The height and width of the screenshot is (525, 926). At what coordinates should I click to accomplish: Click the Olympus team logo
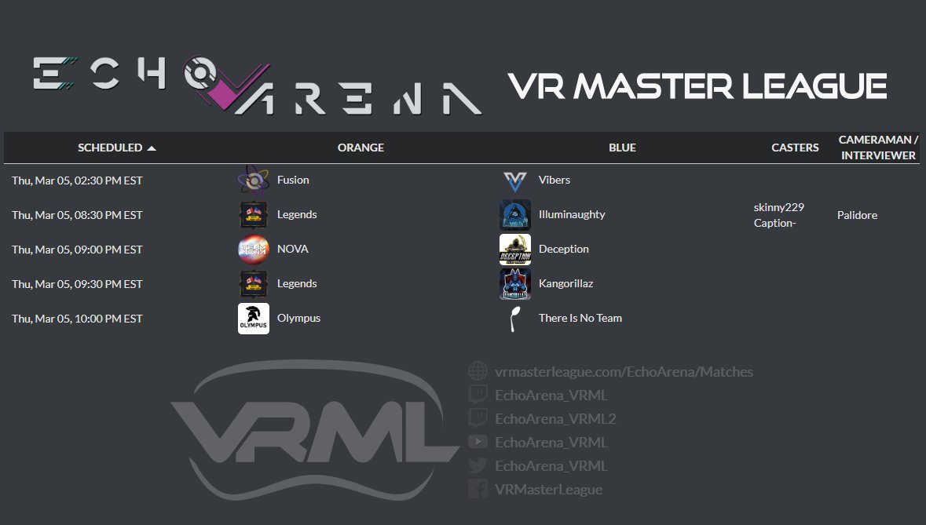click(254, 319)
